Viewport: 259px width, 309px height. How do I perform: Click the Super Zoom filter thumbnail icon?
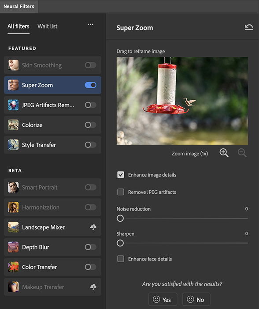(x=13, y=85)
